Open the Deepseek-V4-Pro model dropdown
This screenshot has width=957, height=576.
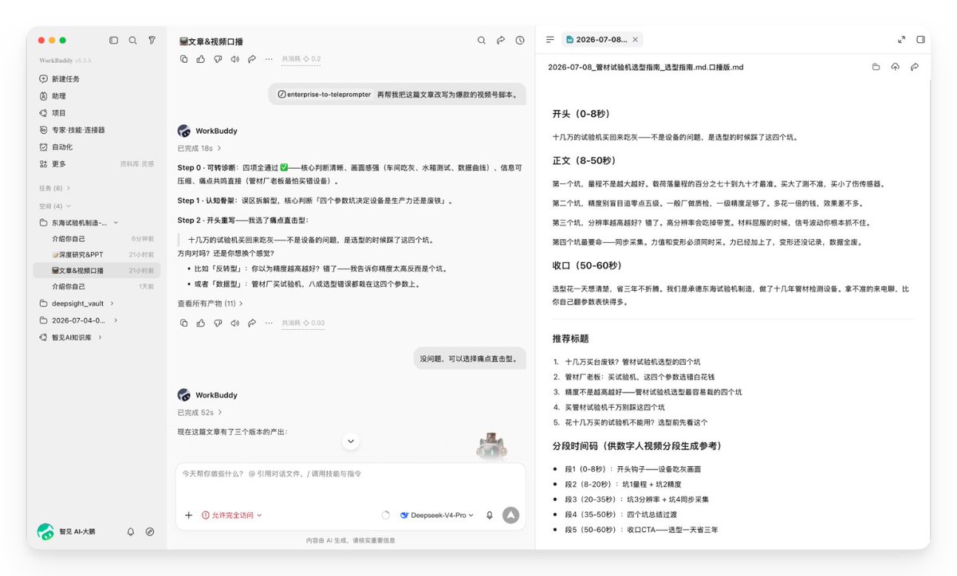tap(436, 515)
